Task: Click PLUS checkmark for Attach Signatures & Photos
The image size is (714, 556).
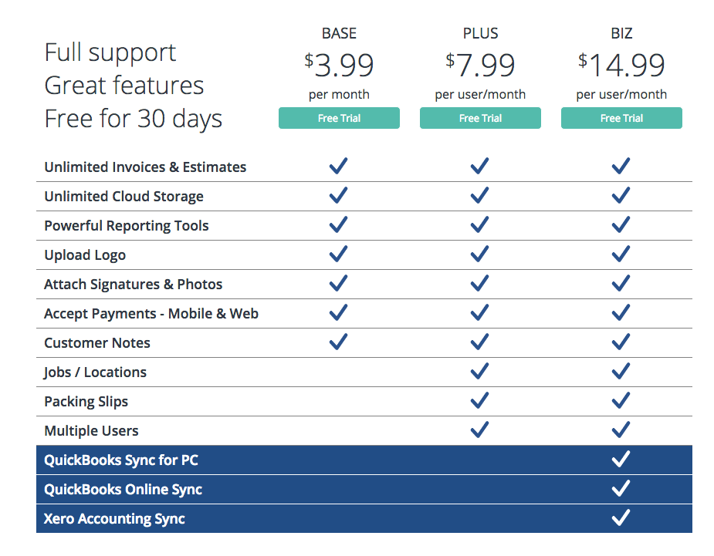Action: 479,284
